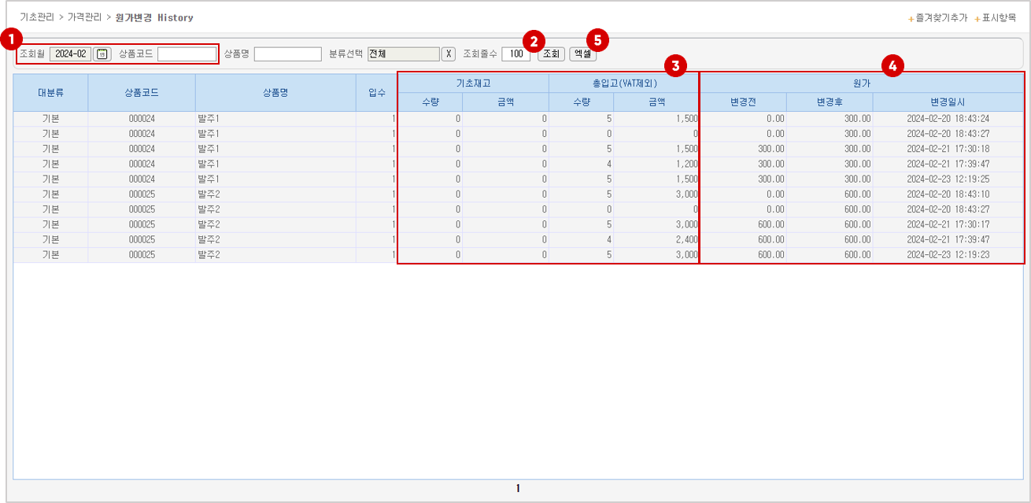Go to page 1 in pagination
The image size is (1031, 503).
pyautogui.click(x=518, y=489)
